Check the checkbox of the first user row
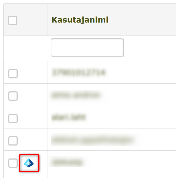 (13, 74)
